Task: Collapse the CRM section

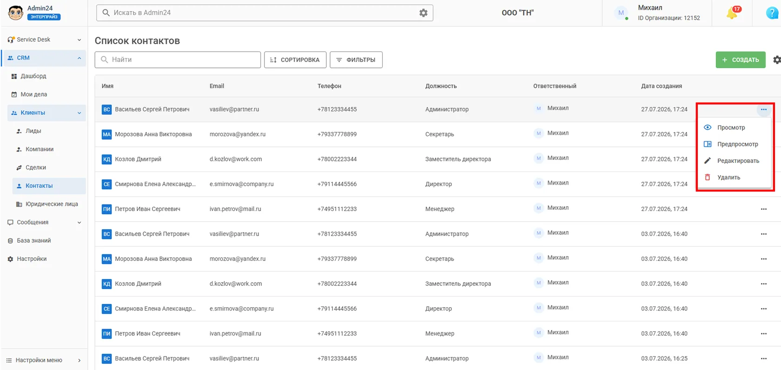Action: point(79,58)
